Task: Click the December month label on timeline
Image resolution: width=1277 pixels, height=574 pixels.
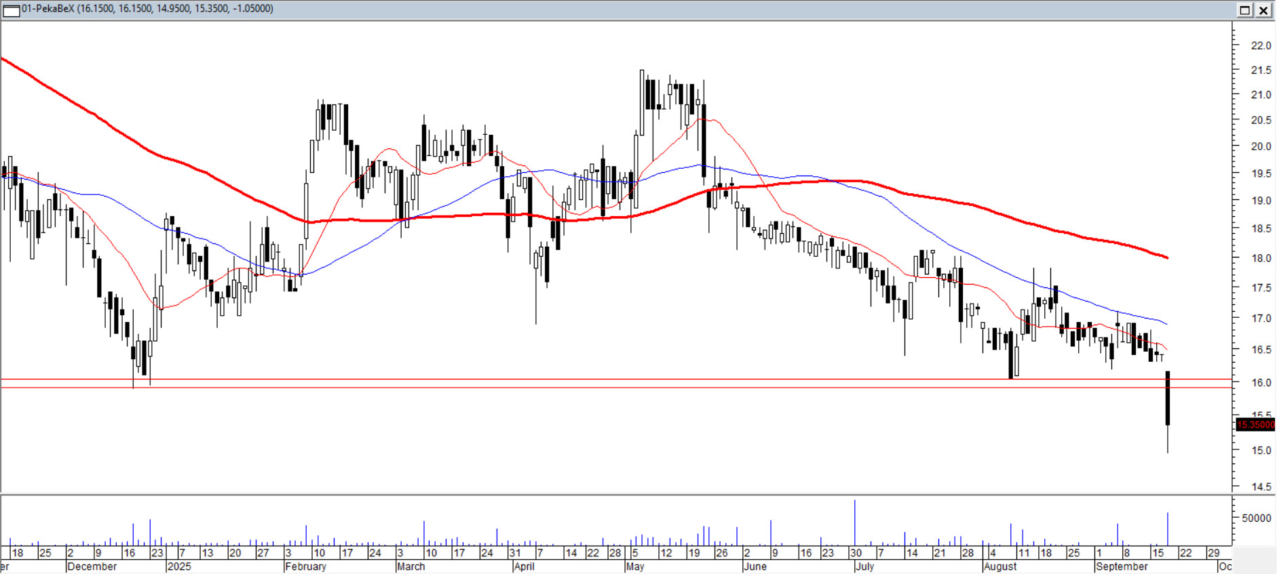Action: pos(92,567)
